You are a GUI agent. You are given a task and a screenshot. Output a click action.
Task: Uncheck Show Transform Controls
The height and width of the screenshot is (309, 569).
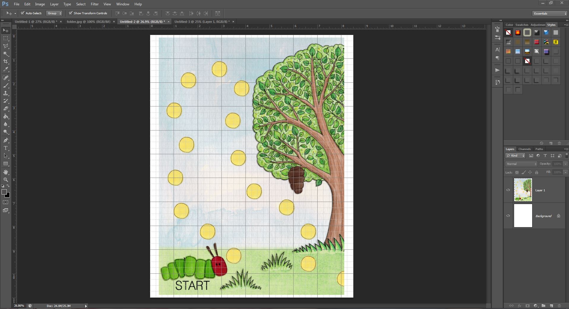[70, 13]
